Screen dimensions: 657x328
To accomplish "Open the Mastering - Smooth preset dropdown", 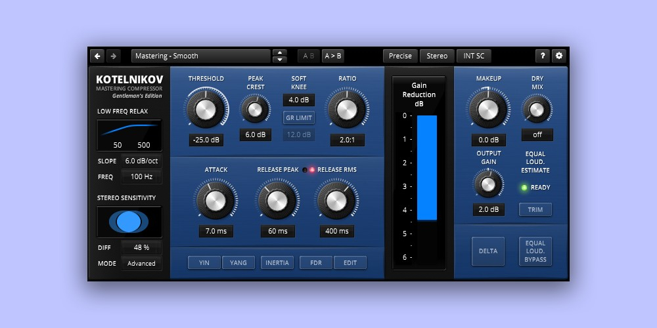I will tap(200, 56).
